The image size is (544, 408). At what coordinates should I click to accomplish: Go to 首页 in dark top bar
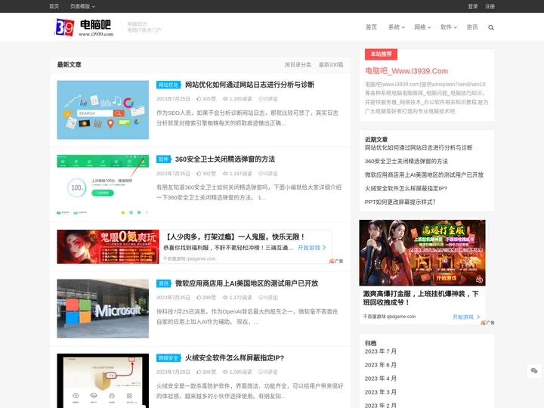coord(54,6)
